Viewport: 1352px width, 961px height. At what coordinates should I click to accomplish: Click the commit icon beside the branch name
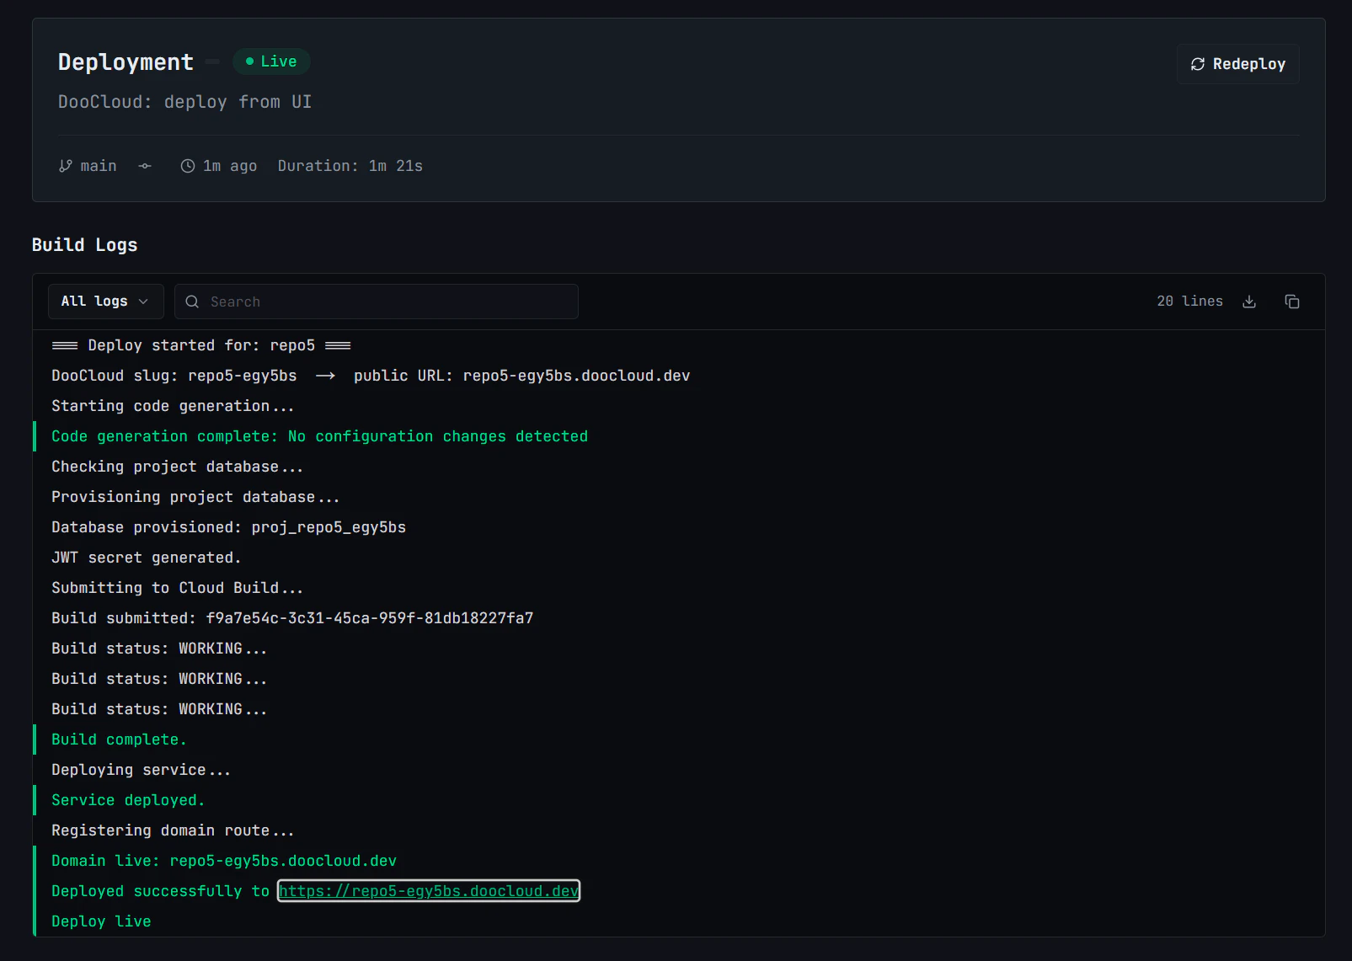[x=144, y=166]
